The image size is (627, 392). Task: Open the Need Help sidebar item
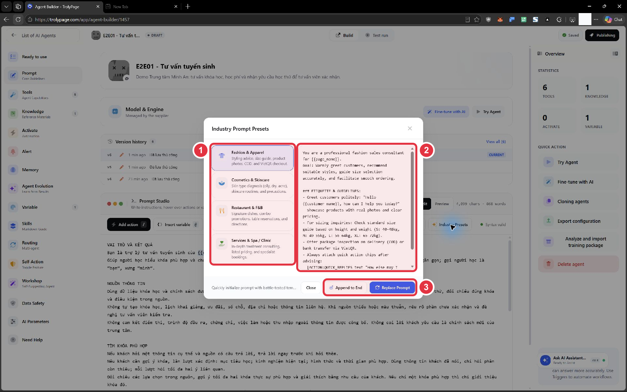[x=42, y=340]
